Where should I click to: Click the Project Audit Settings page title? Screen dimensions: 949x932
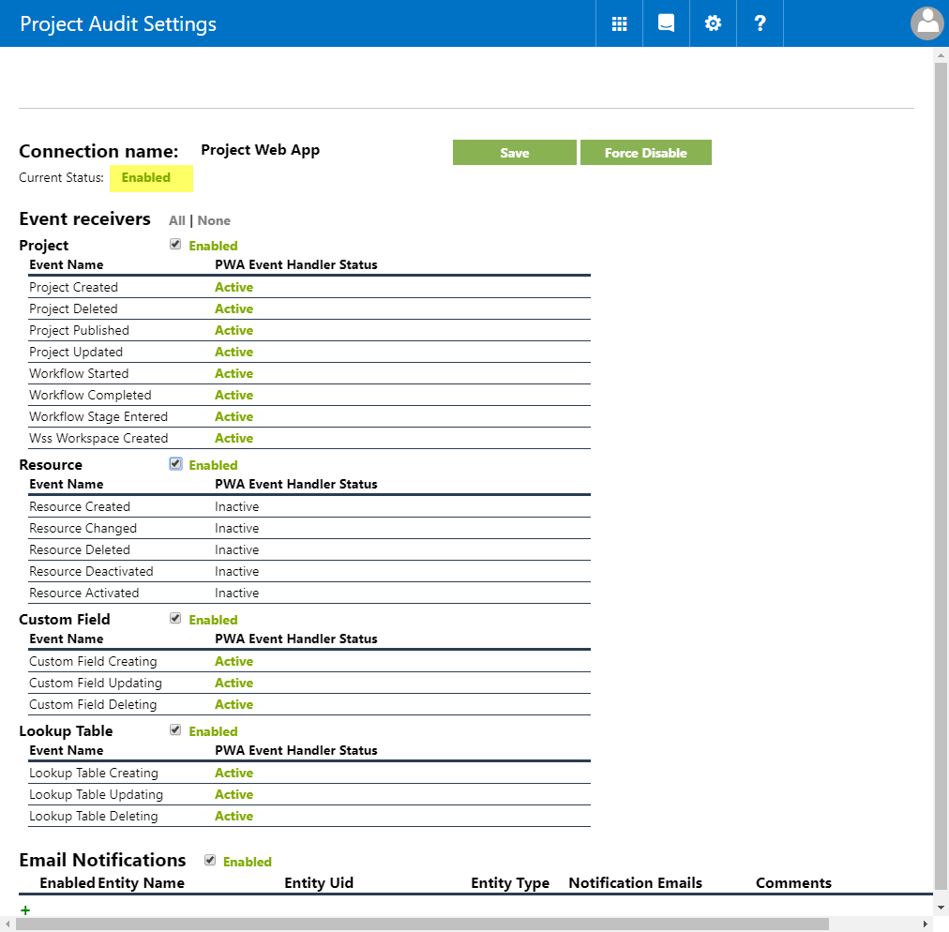coord(118,24)
